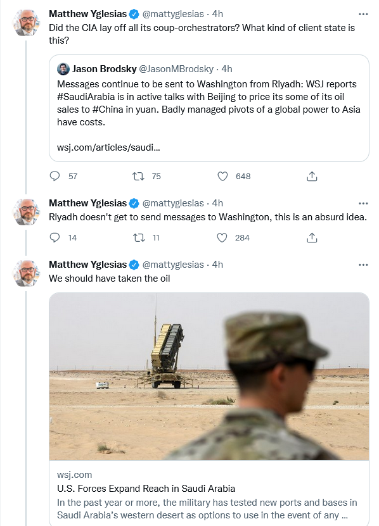Open more options on 'taken the oil' tweet
The height and width of the screenshot is (526, 379).
[363, 265]
